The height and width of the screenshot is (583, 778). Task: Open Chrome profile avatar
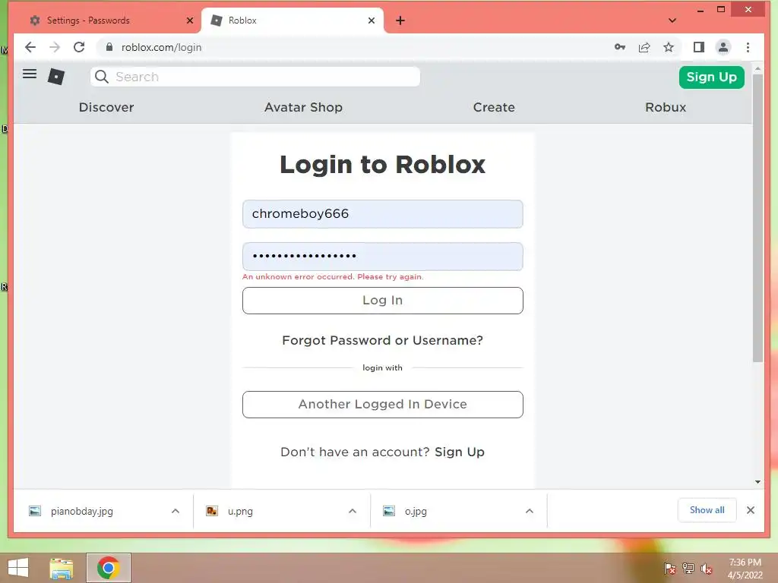coord(723,47)
